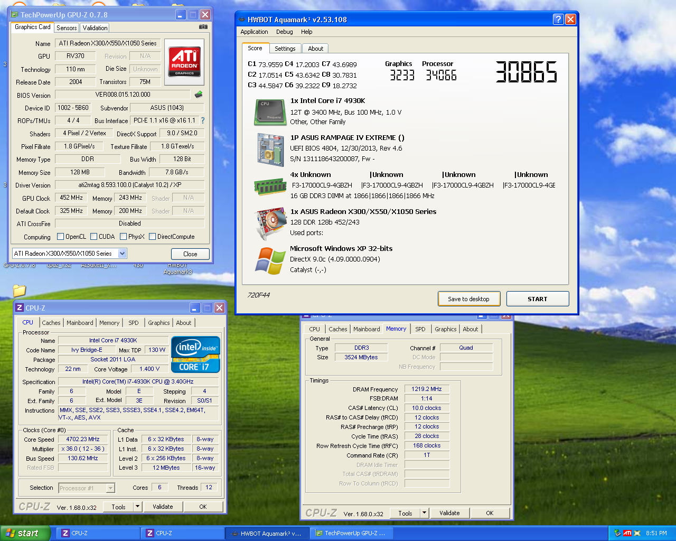Viewport: 676px width, 541px height.
Task: Open the Memory tab in front CPU-Z
Action: tap(109, 323)
